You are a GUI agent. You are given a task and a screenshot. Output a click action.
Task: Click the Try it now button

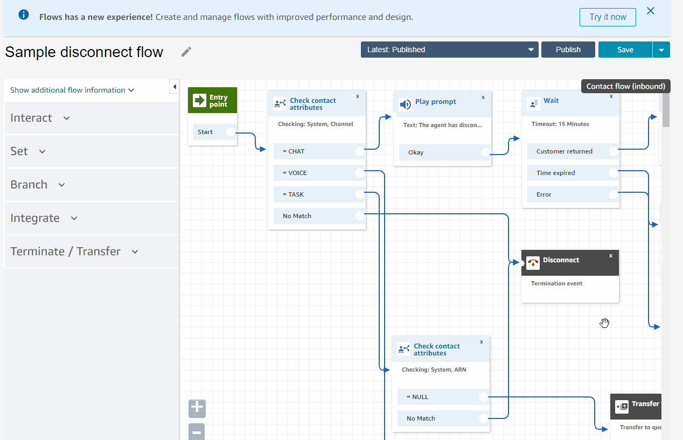[608, 17]
